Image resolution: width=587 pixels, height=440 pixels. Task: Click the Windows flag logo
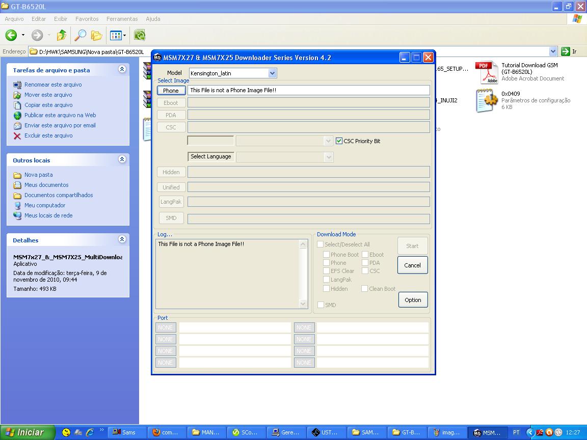point(577,19)
